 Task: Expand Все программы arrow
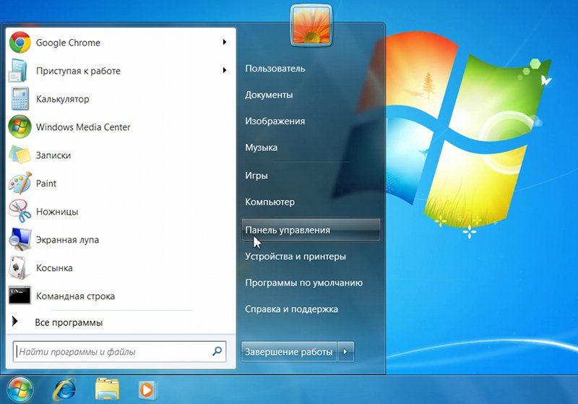14,322
